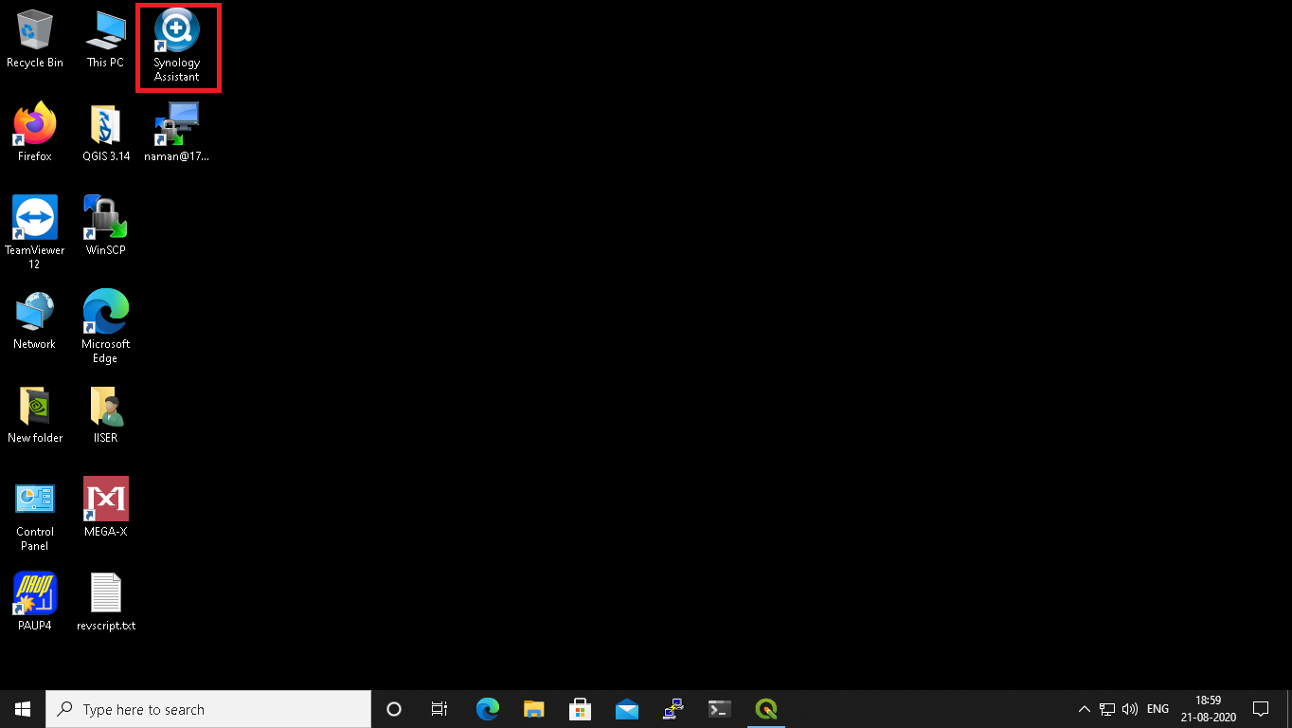1292x728 pixels.
Task: Open Task View from the taskbar
Action: click(x=440, y=709)
